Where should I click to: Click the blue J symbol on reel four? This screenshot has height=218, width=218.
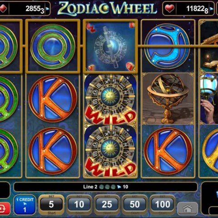click(167, 46)
